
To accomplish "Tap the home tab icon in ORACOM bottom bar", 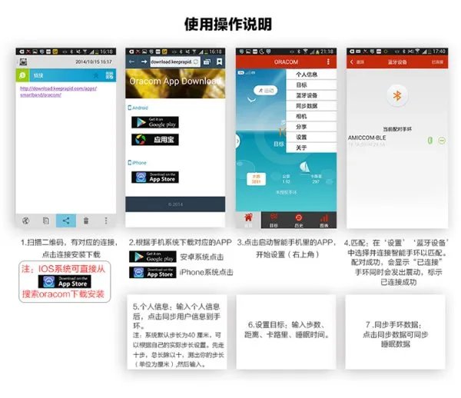I will point(248,220).
